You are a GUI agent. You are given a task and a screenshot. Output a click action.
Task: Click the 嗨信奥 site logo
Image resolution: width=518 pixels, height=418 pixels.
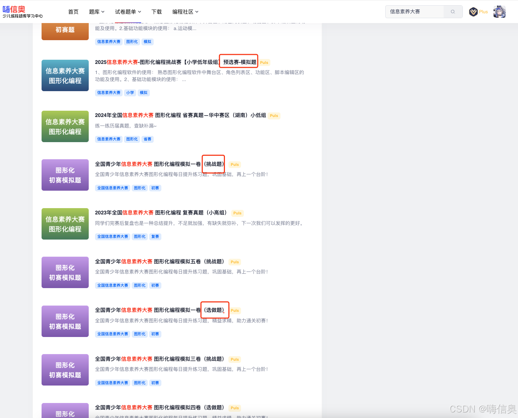tap(23, 12)
